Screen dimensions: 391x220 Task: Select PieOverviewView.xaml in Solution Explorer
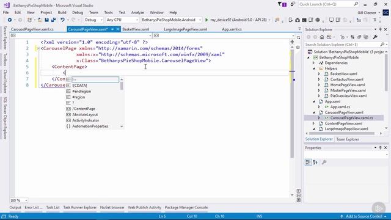(348, 96)
